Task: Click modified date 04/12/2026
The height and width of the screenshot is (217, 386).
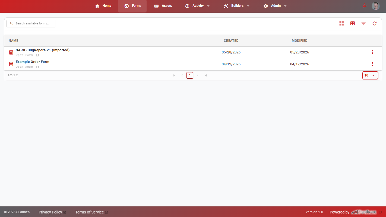Action: [299, 64]
